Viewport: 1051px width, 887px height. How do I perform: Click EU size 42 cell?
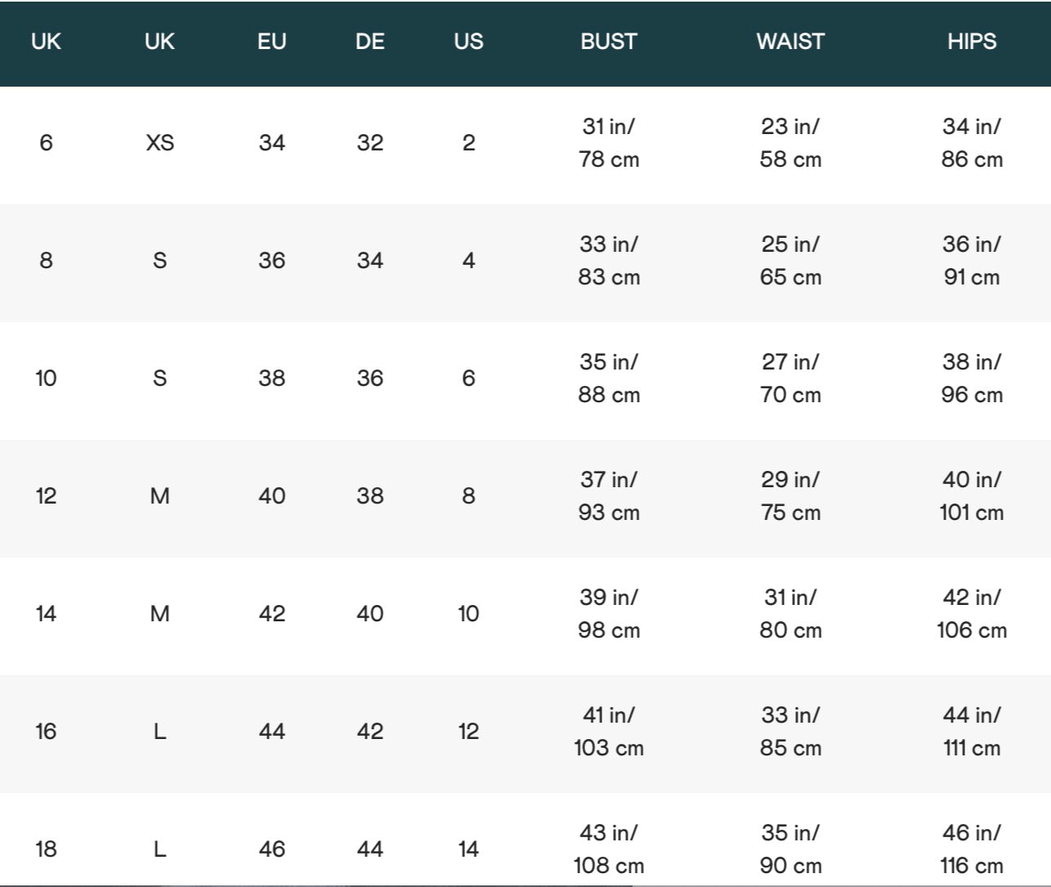271,614
